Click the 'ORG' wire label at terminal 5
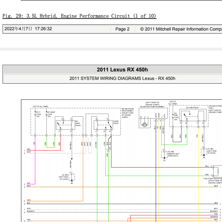Image resolution: width=222 pixels, height=222 pixels. point(29,200)
